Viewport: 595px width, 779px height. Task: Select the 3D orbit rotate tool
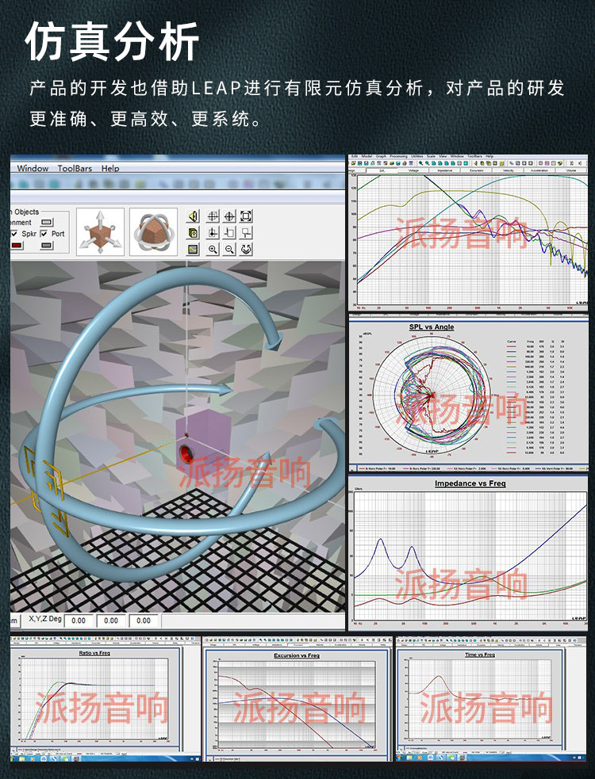pos(153,232)
